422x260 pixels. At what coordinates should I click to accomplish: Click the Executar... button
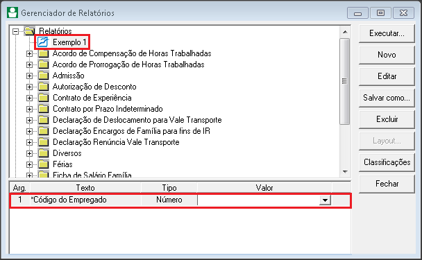tap(387, 33)
